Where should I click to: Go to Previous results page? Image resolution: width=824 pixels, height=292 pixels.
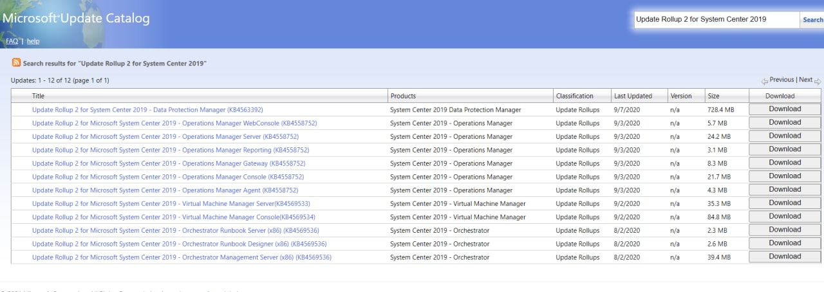pyautogui.click(x=782, y=80)
